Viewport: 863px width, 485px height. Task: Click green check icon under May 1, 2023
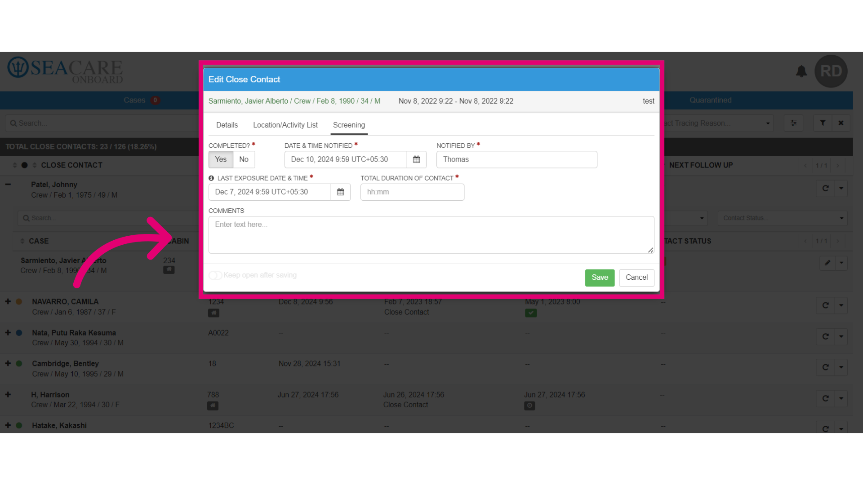click(531, 313)
